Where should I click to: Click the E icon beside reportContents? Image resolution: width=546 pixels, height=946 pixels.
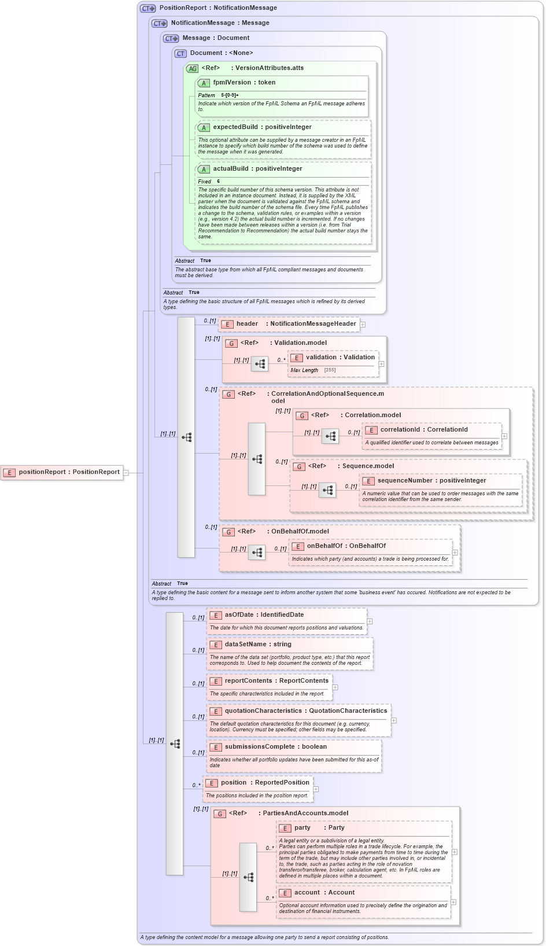click(216, 681)
